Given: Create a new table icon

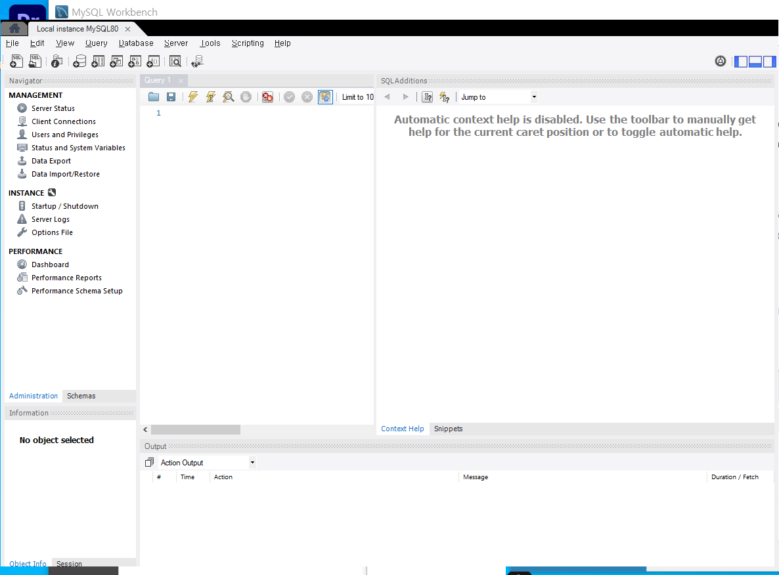Looking at the screenshot, I should click(x=98, y=61).
